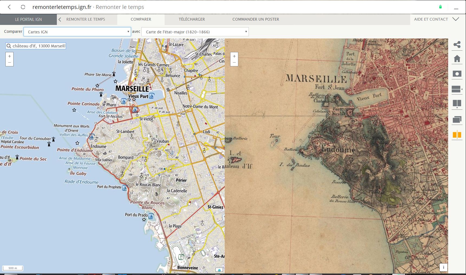
Task: Open the 'Cartes IGN' dropdown
Action: point(77,32)
